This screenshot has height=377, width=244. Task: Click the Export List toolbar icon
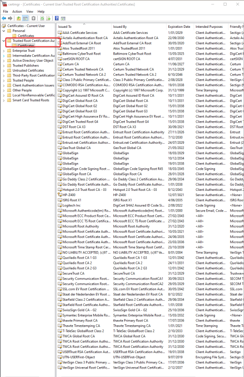(x=48, y=18)
